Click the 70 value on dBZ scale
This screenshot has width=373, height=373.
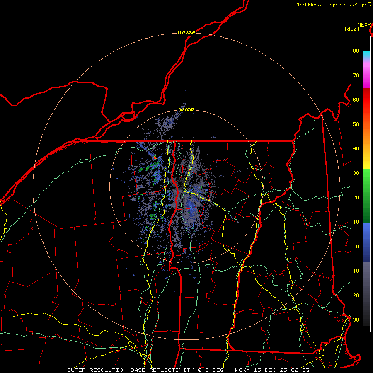(356, 75)
